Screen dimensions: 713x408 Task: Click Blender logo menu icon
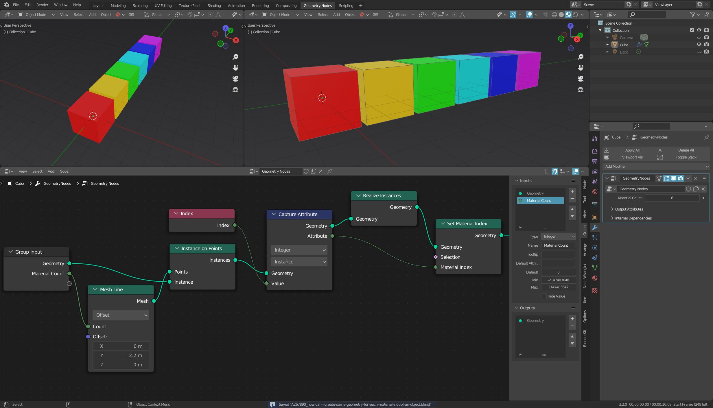(x=6, y=5)
